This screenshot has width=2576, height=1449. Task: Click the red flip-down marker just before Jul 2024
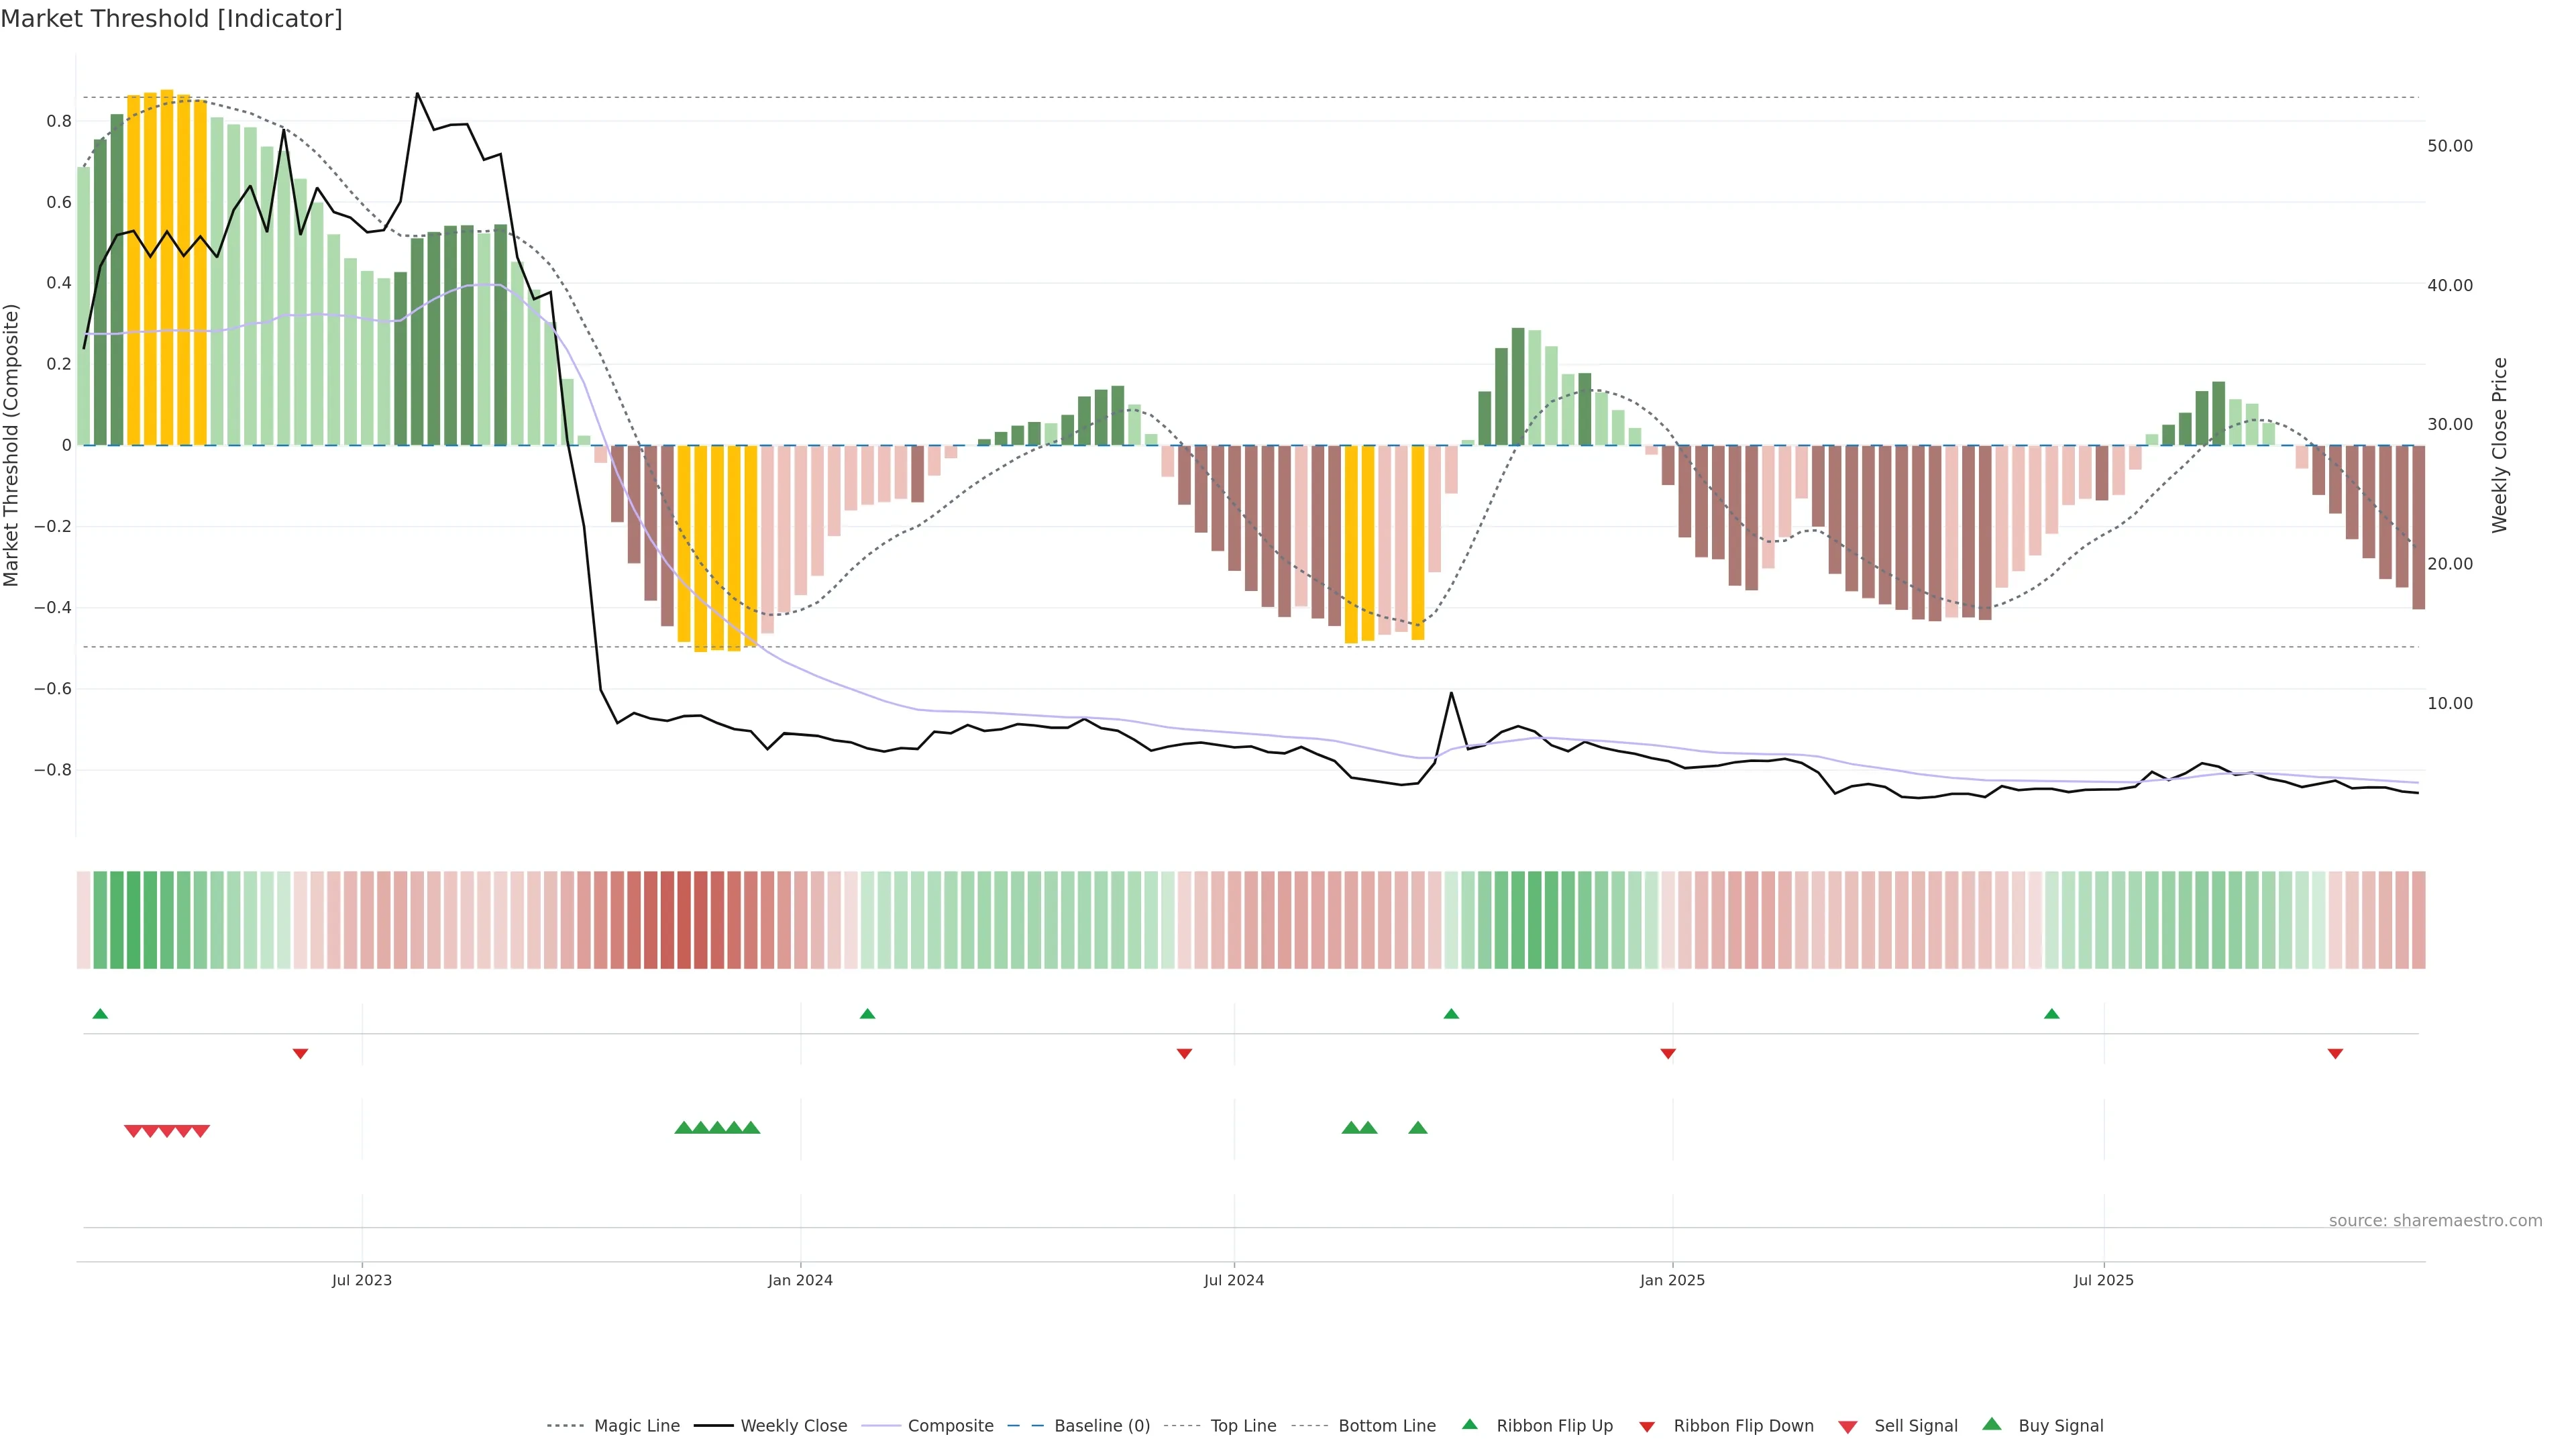pos(1184,1053)
